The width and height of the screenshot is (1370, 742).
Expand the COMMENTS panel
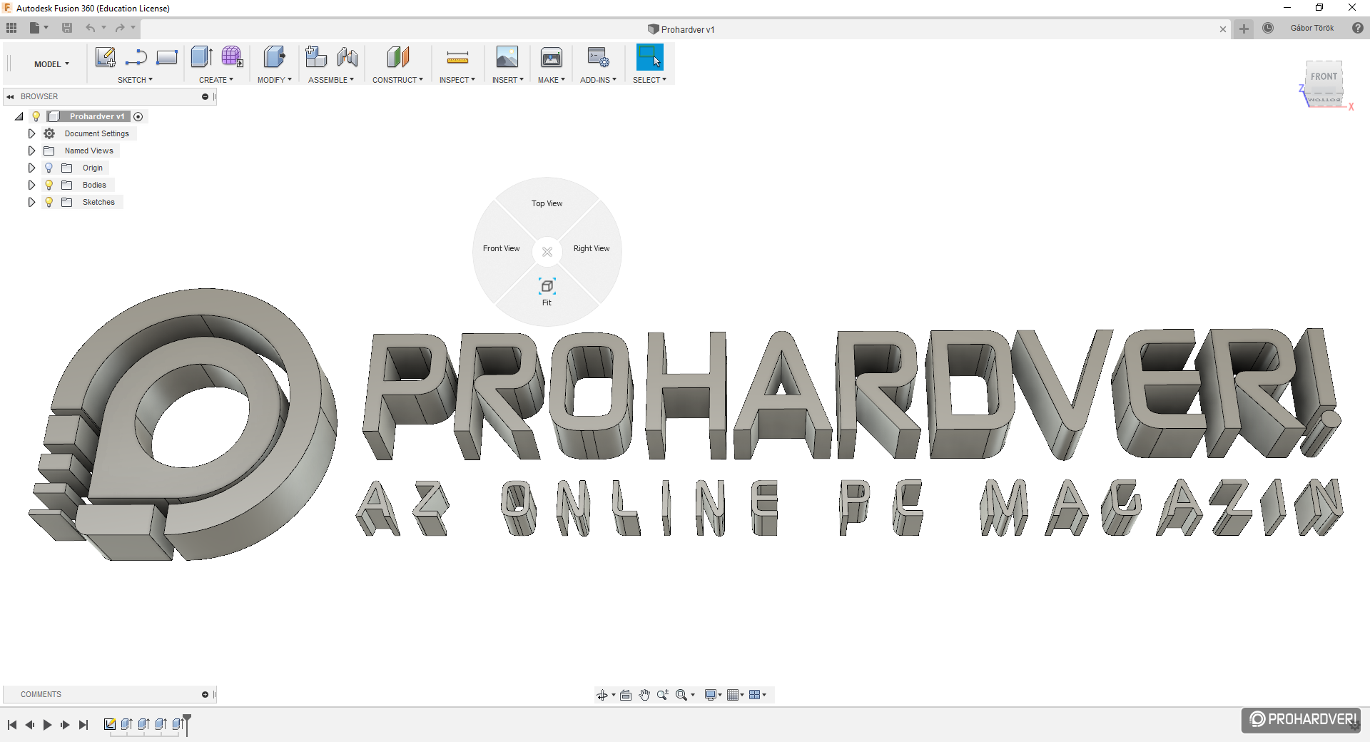tap(205, 694)
